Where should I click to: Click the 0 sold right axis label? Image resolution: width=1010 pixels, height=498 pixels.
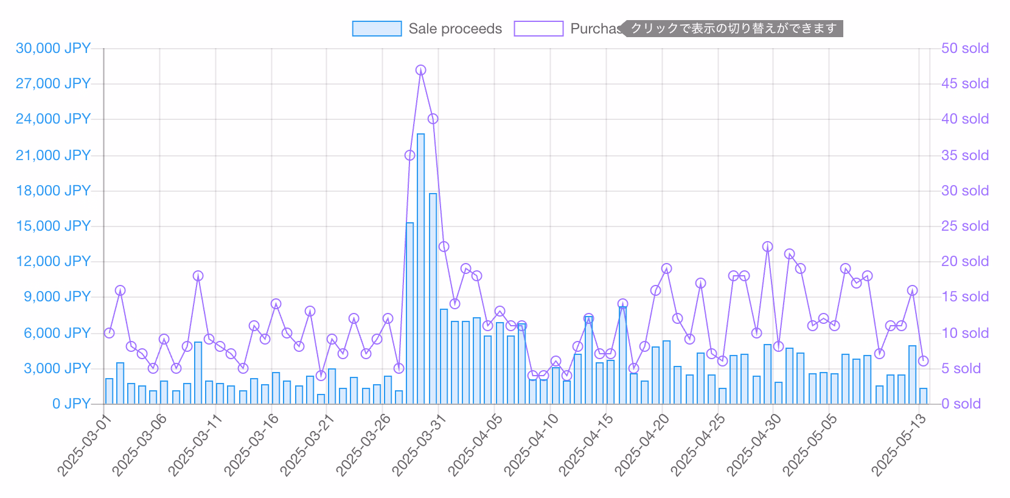click(x=961, y=404)
